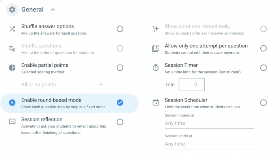Image resolution: width=276 pixels, height=153 pixels.
Task: Click the round-based mode play icon
Action: pos(12,102)
